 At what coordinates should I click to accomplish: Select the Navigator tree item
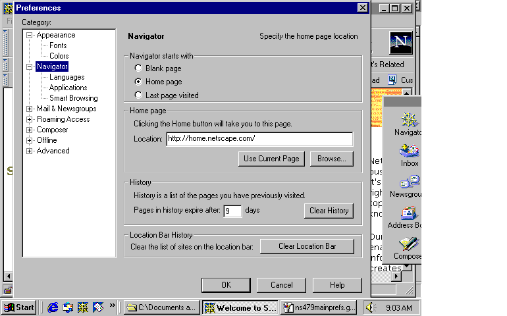(x=52, y=66)
